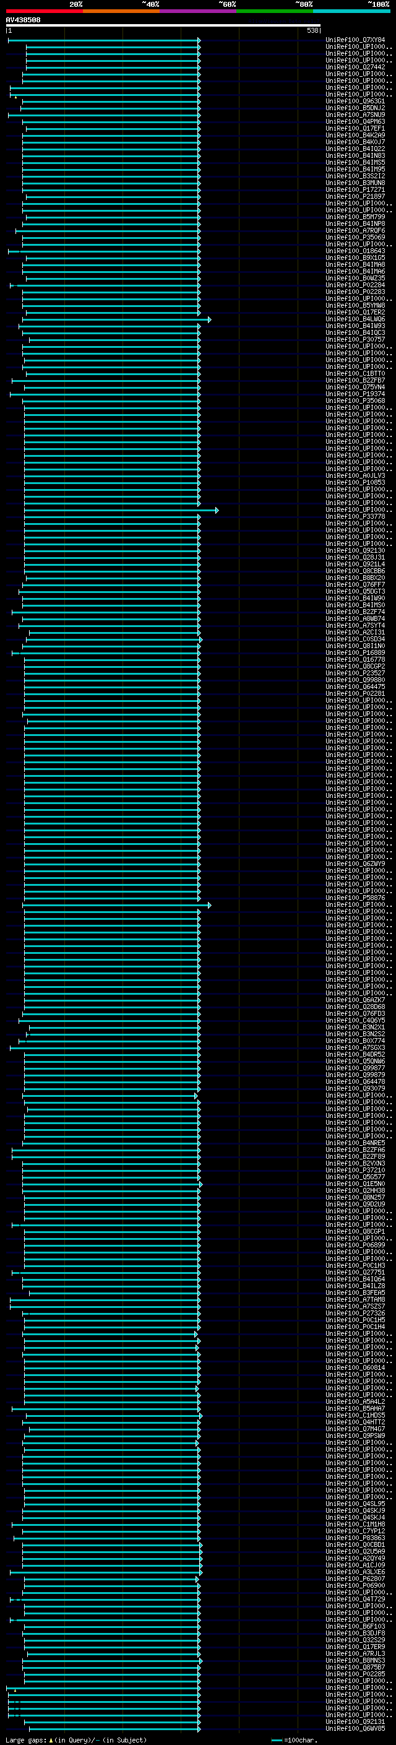Open hit UniRef100_A7SNU9
The image size is (396, 1745).
pyautogui.click(x=355, y=115)
